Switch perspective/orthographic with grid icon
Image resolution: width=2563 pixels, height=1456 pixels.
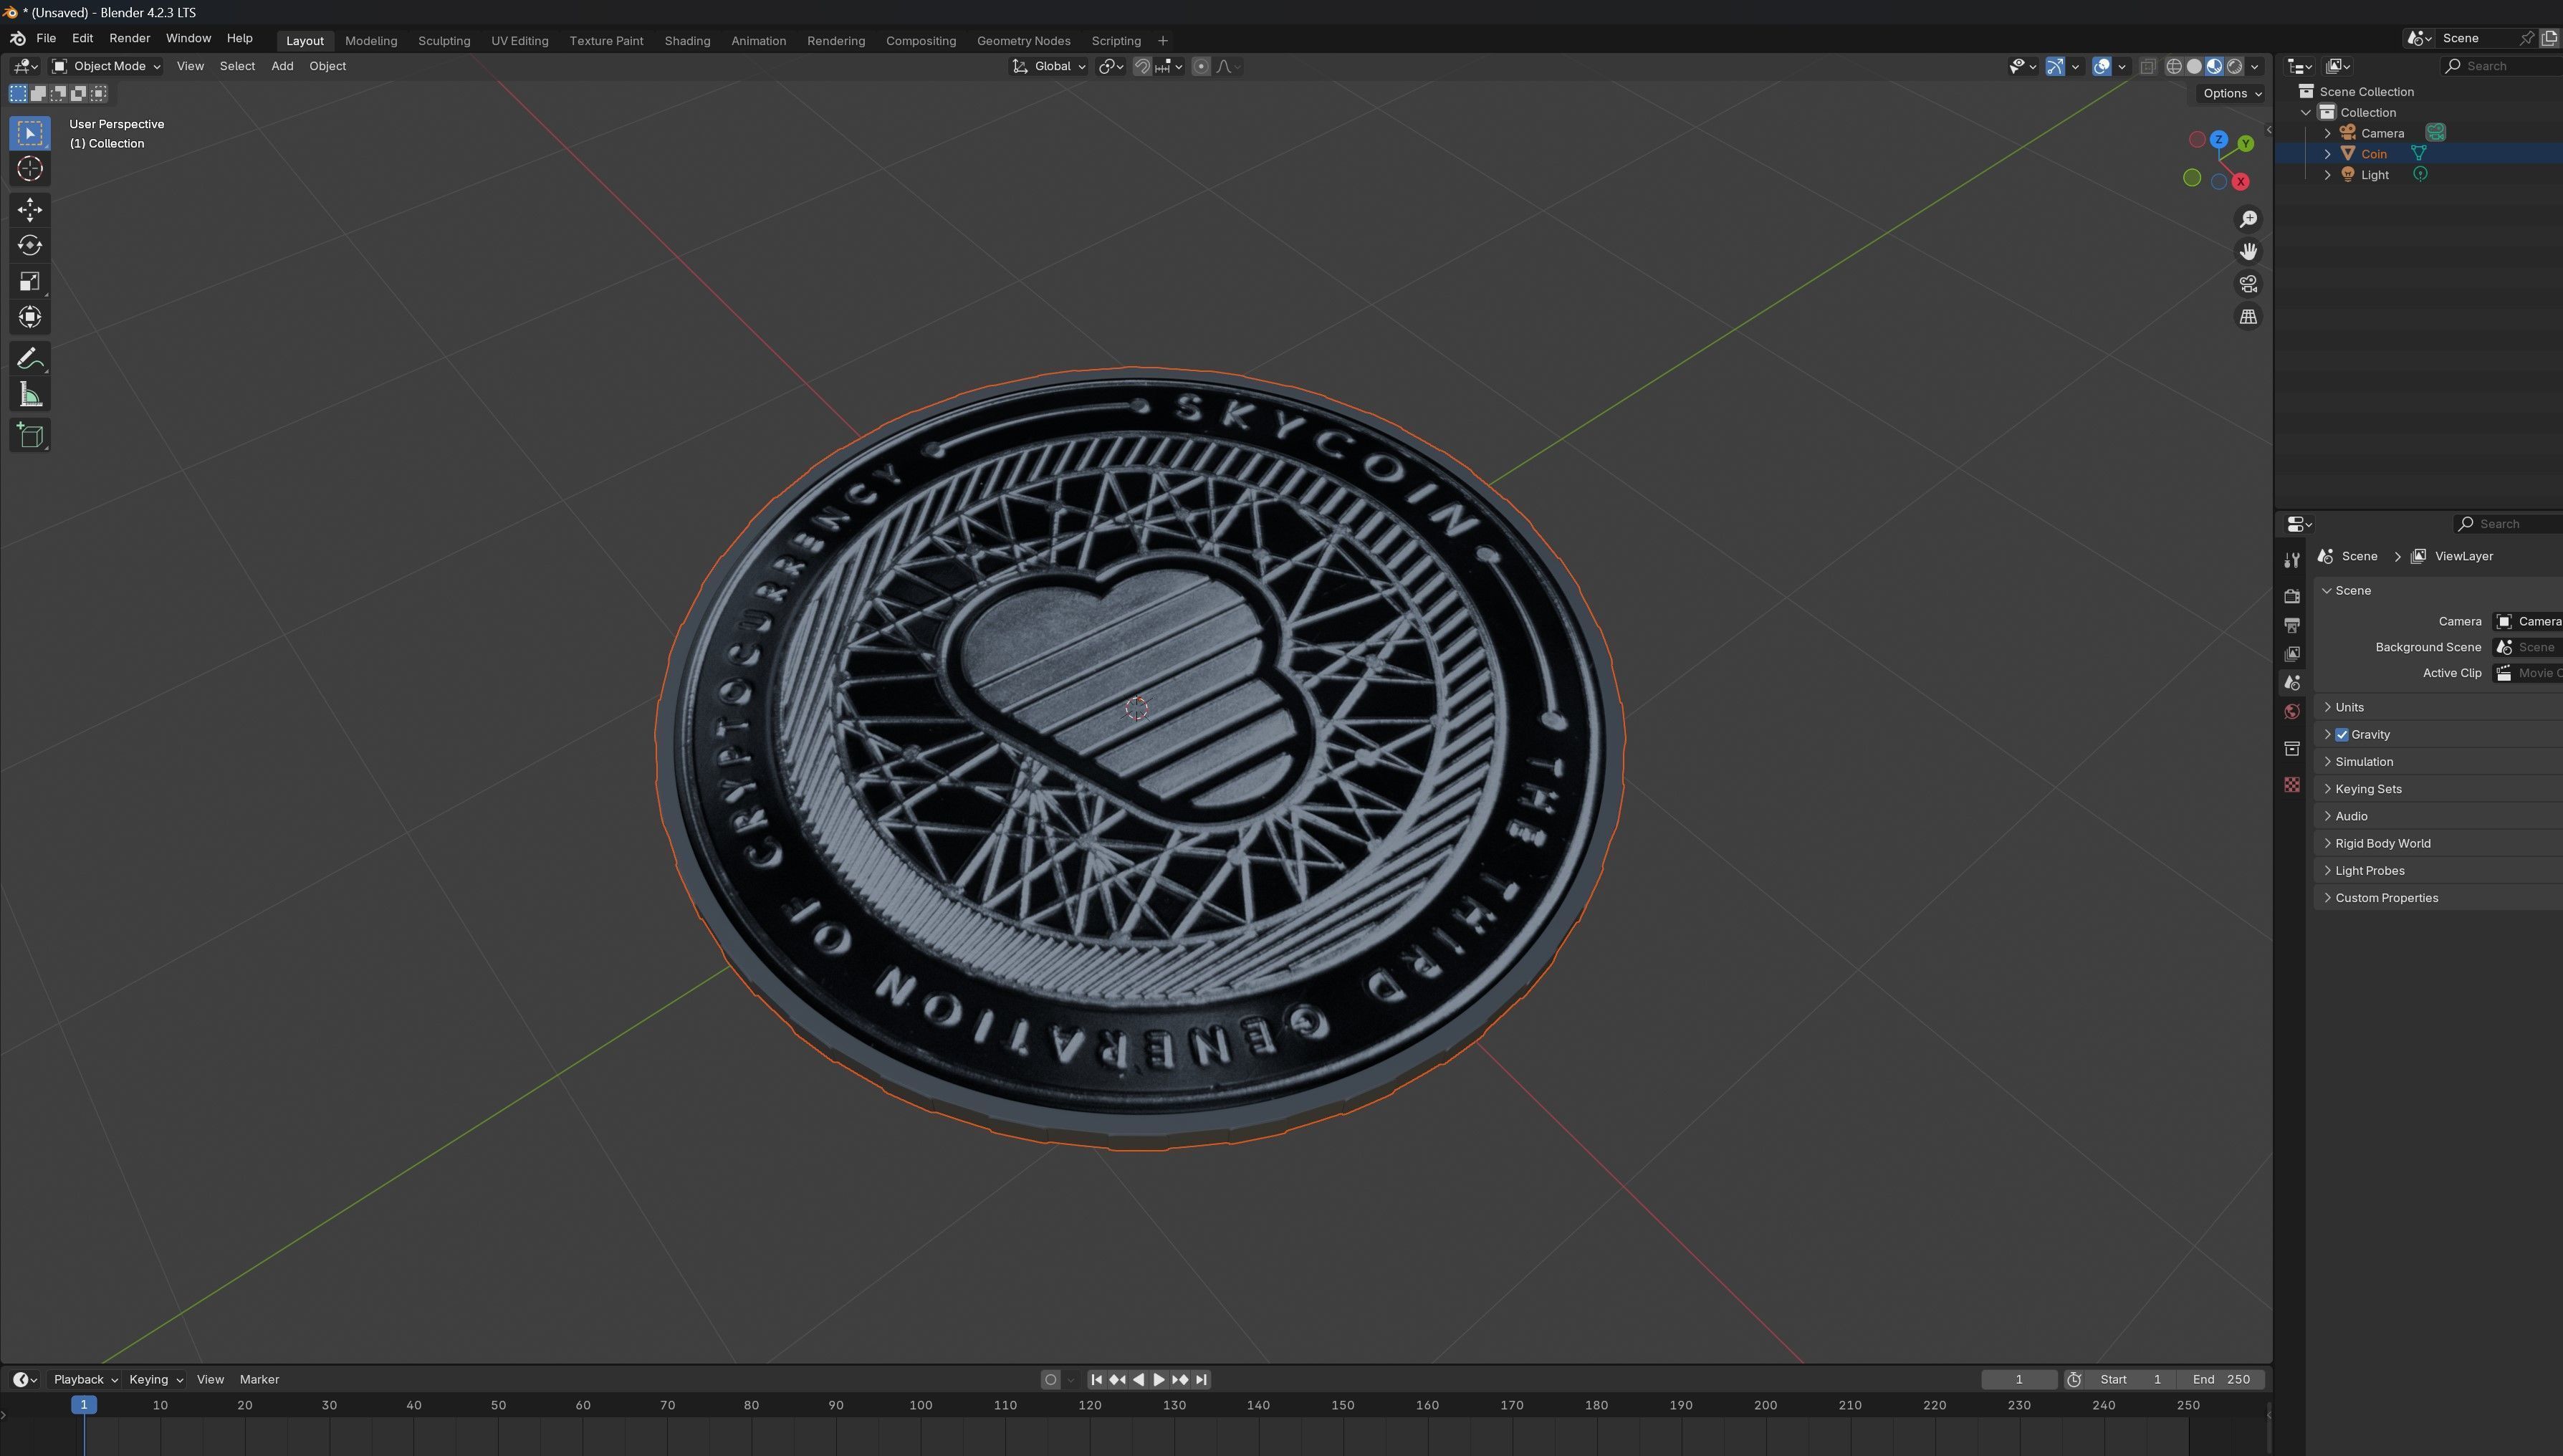coord(2248,316)
